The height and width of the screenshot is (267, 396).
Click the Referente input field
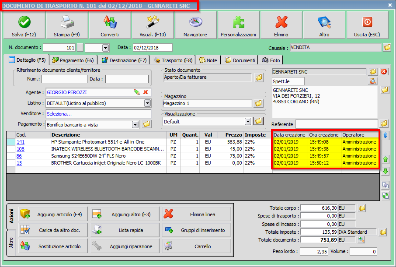tap(337, 124)
